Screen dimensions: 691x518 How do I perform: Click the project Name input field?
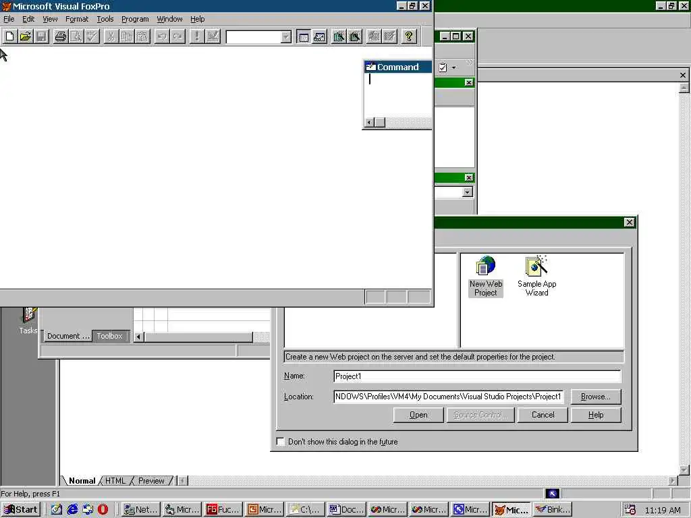point(477,376)
